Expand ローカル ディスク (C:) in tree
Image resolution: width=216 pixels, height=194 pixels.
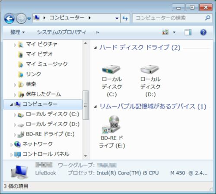point(15,115)
